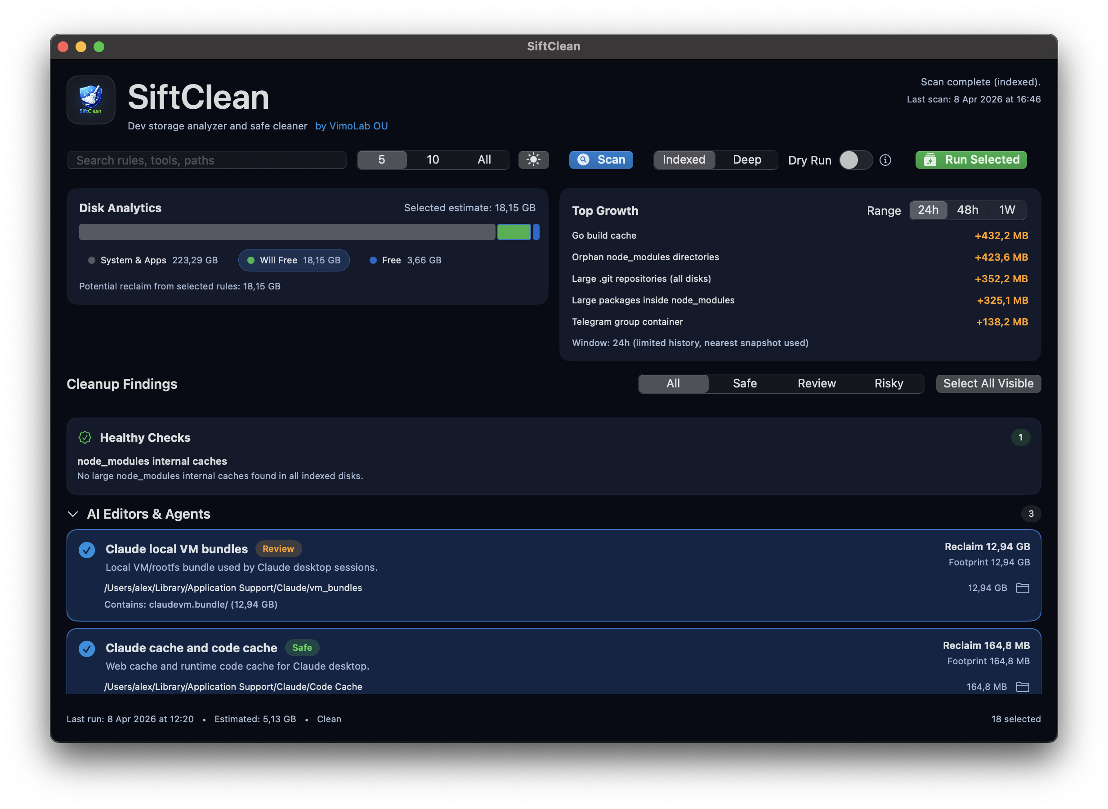The image size is (1108, 809).
Task: Filter findings by Review
Action: point(817,383)
